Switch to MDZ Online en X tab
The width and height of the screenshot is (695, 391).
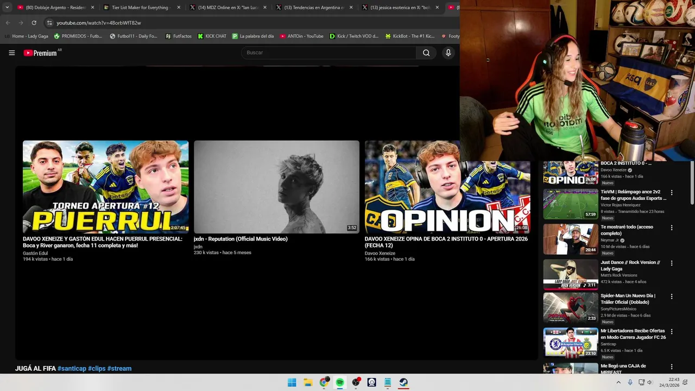coord(227,8)
